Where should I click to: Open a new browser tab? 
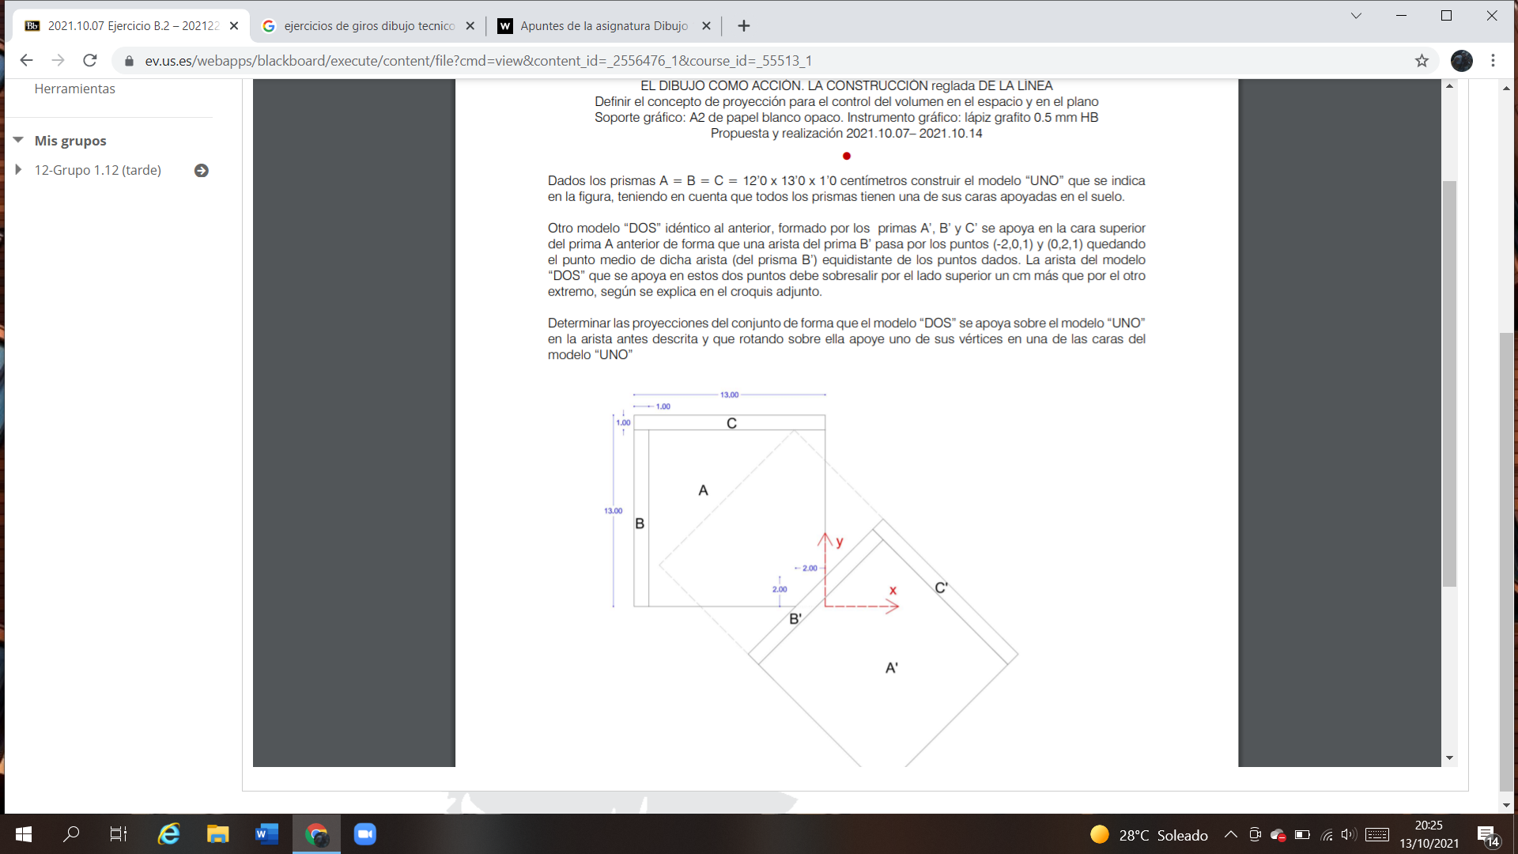click(x=743, y=26)
